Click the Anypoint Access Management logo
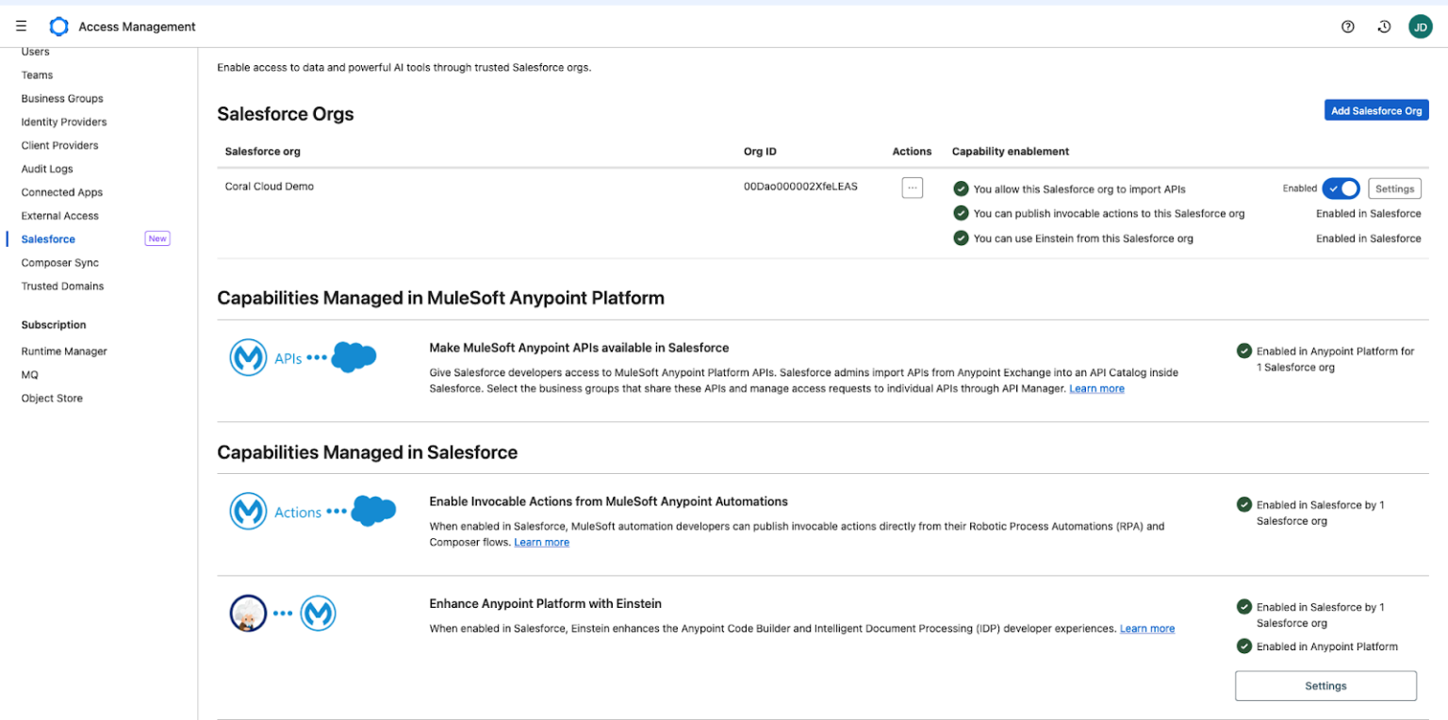Image resolution: width=1448 pixels, height=720 pixels. click(x=59, y=26)
